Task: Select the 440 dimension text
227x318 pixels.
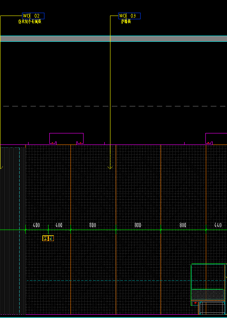Action: (218, 225)
